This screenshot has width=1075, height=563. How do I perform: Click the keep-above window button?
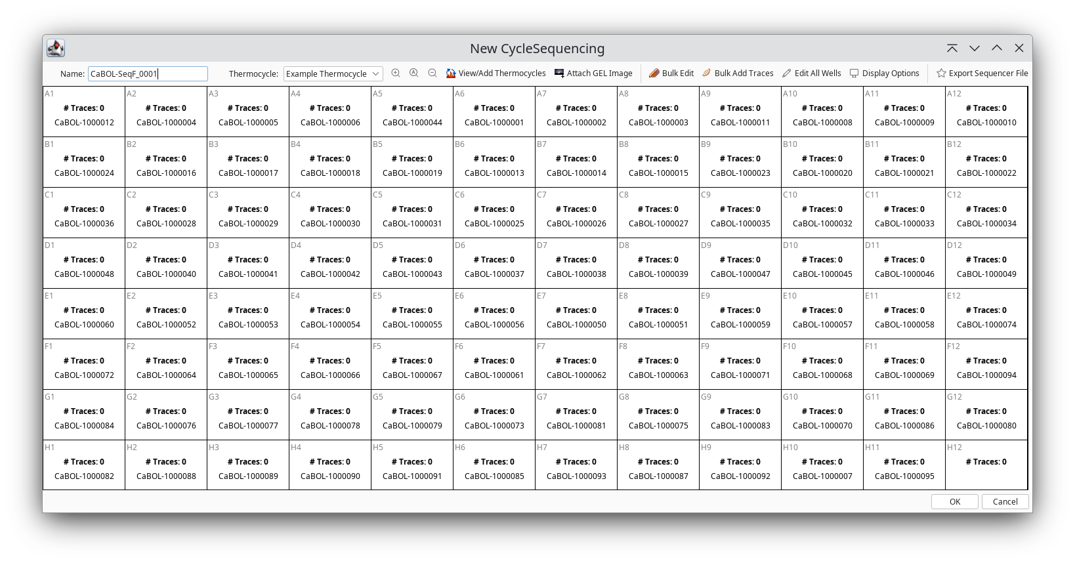click(952, 48)
